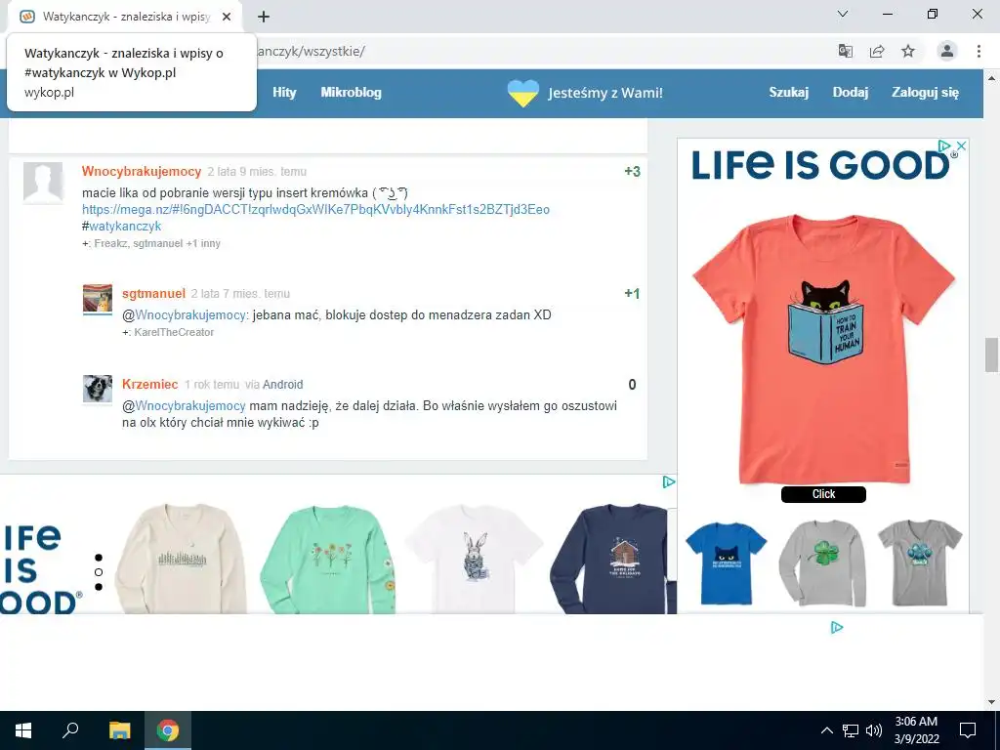Open Chrome's three-dot menu
The width and height of the screenshot is (1000, 750).
[979, 51]
